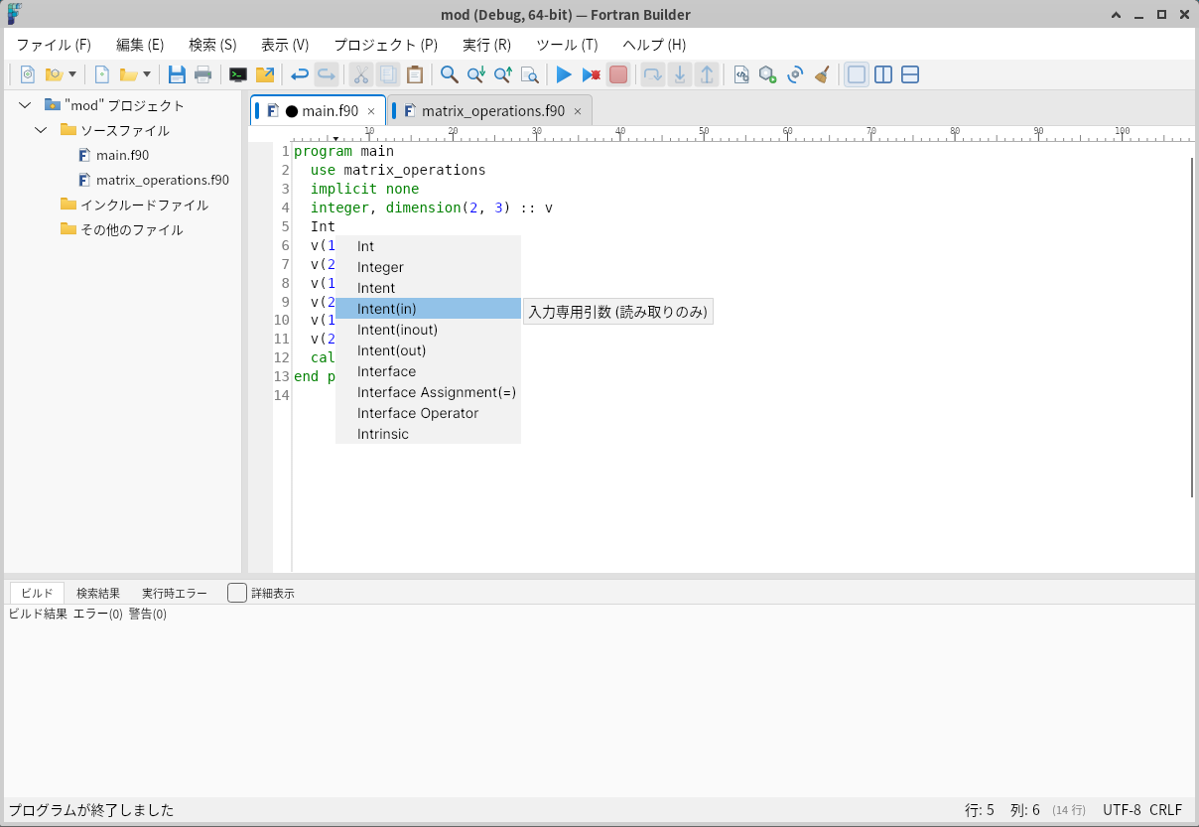
Task: Switch to vertical split layout
Action: pyautogui.click(x=883, y=74)
